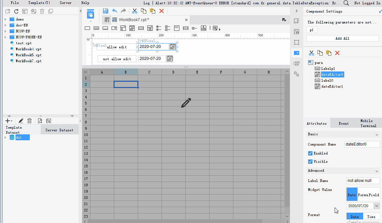
Task: Click the Label Name input field
Action: 363,181
